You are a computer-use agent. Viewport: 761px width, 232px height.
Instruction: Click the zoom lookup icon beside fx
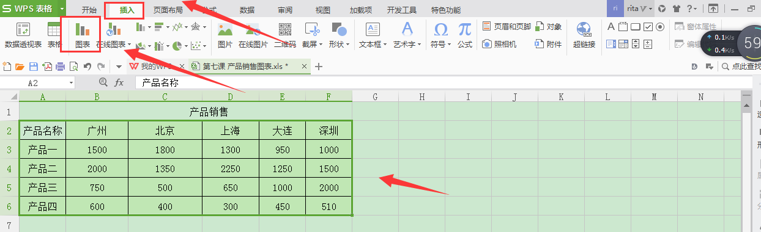(x=103, y=82)
